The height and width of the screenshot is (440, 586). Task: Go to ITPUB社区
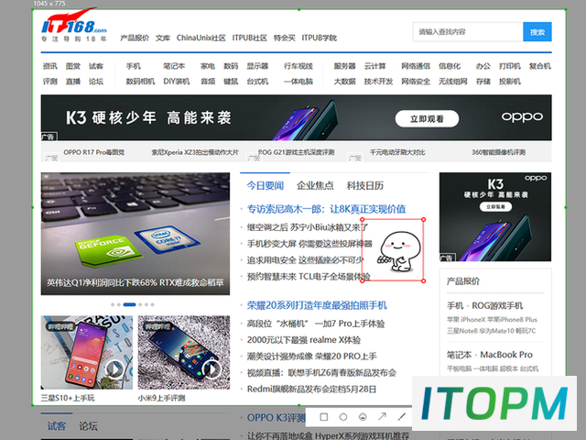tap(250, 38)
